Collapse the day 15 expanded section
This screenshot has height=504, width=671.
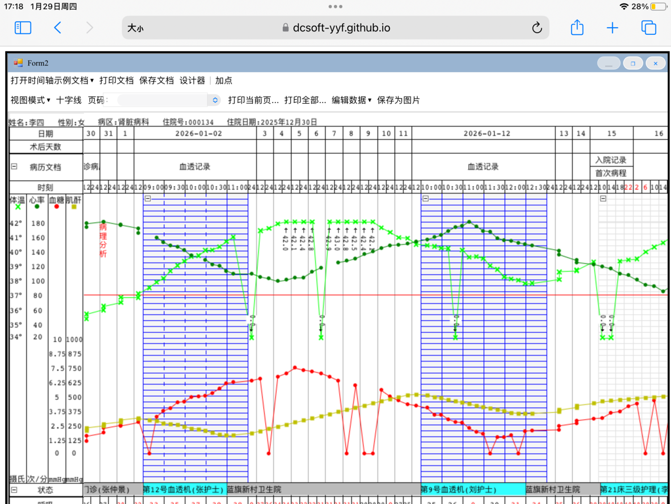(x=603, y=198)
